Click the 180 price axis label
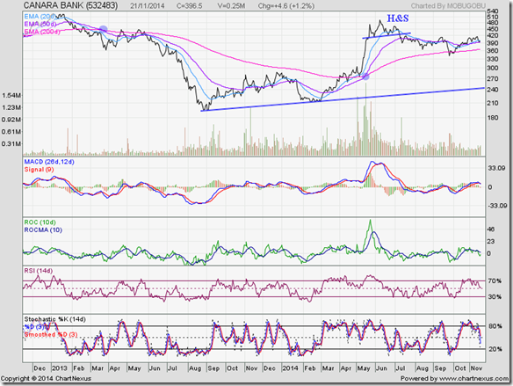Image resolution: width=513 pixels, height=386 pixels. [493, 118]
